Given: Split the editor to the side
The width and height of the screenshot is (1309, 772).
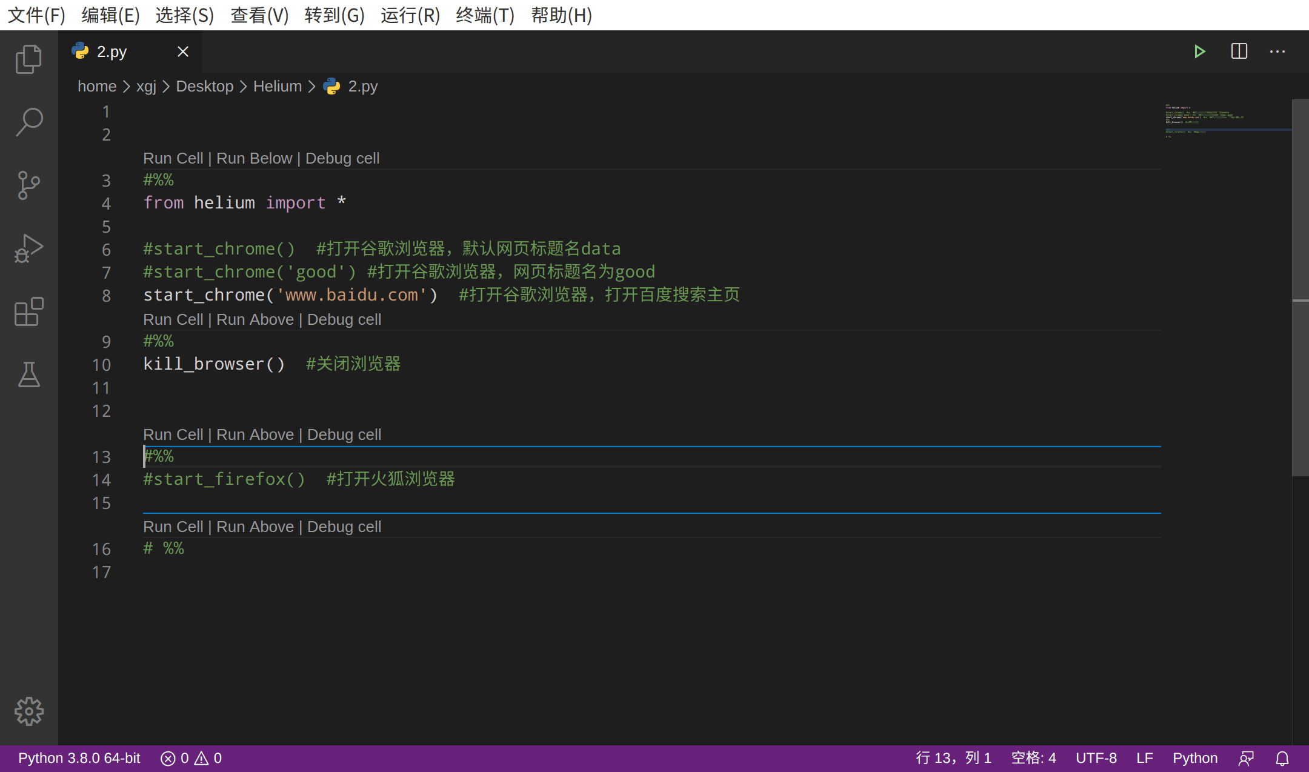Looking at the screenshot, I should [1239, 52].
